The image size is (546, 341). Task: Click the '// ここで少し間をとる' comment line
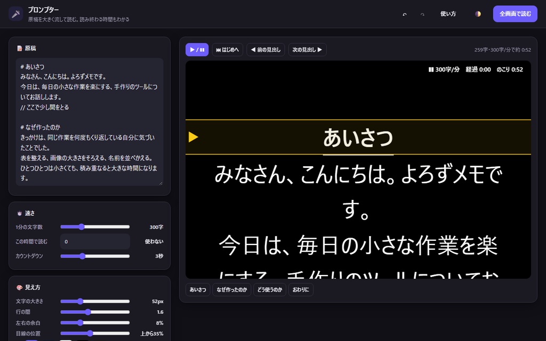point(45,107)
